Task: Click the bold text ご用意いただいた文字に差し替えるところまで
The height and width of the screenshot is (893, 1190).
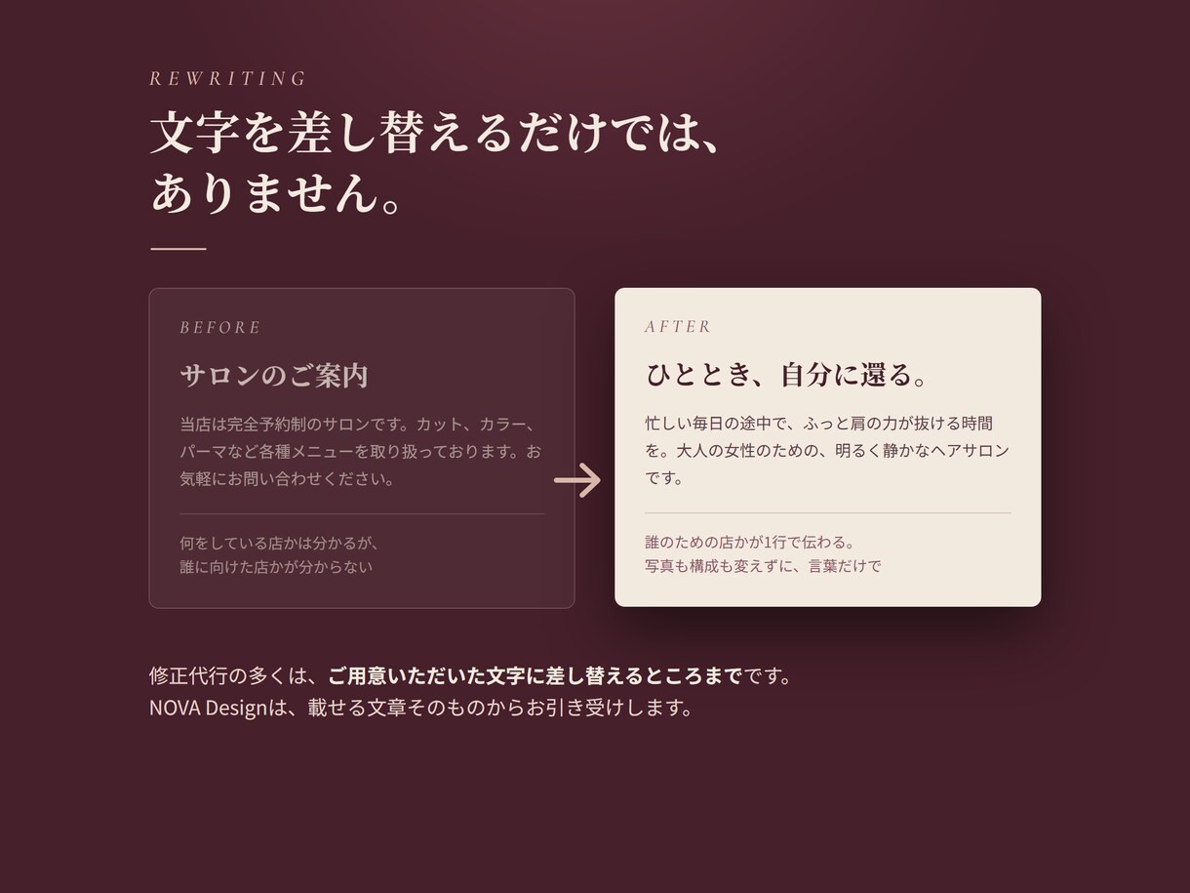Action: pos(535,676)
